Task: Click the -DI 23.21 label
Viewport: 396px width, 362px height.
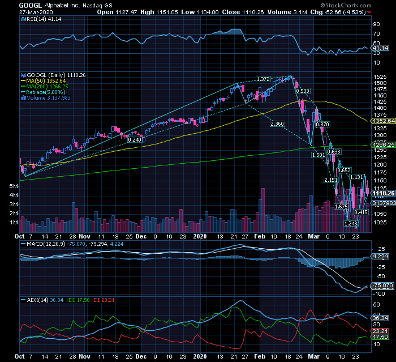Action: pos(103,300)
